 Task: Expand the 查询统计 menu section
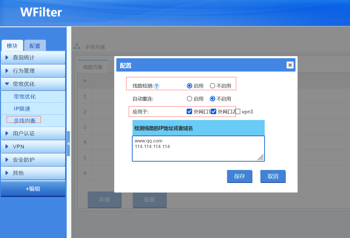click(33, 58)
